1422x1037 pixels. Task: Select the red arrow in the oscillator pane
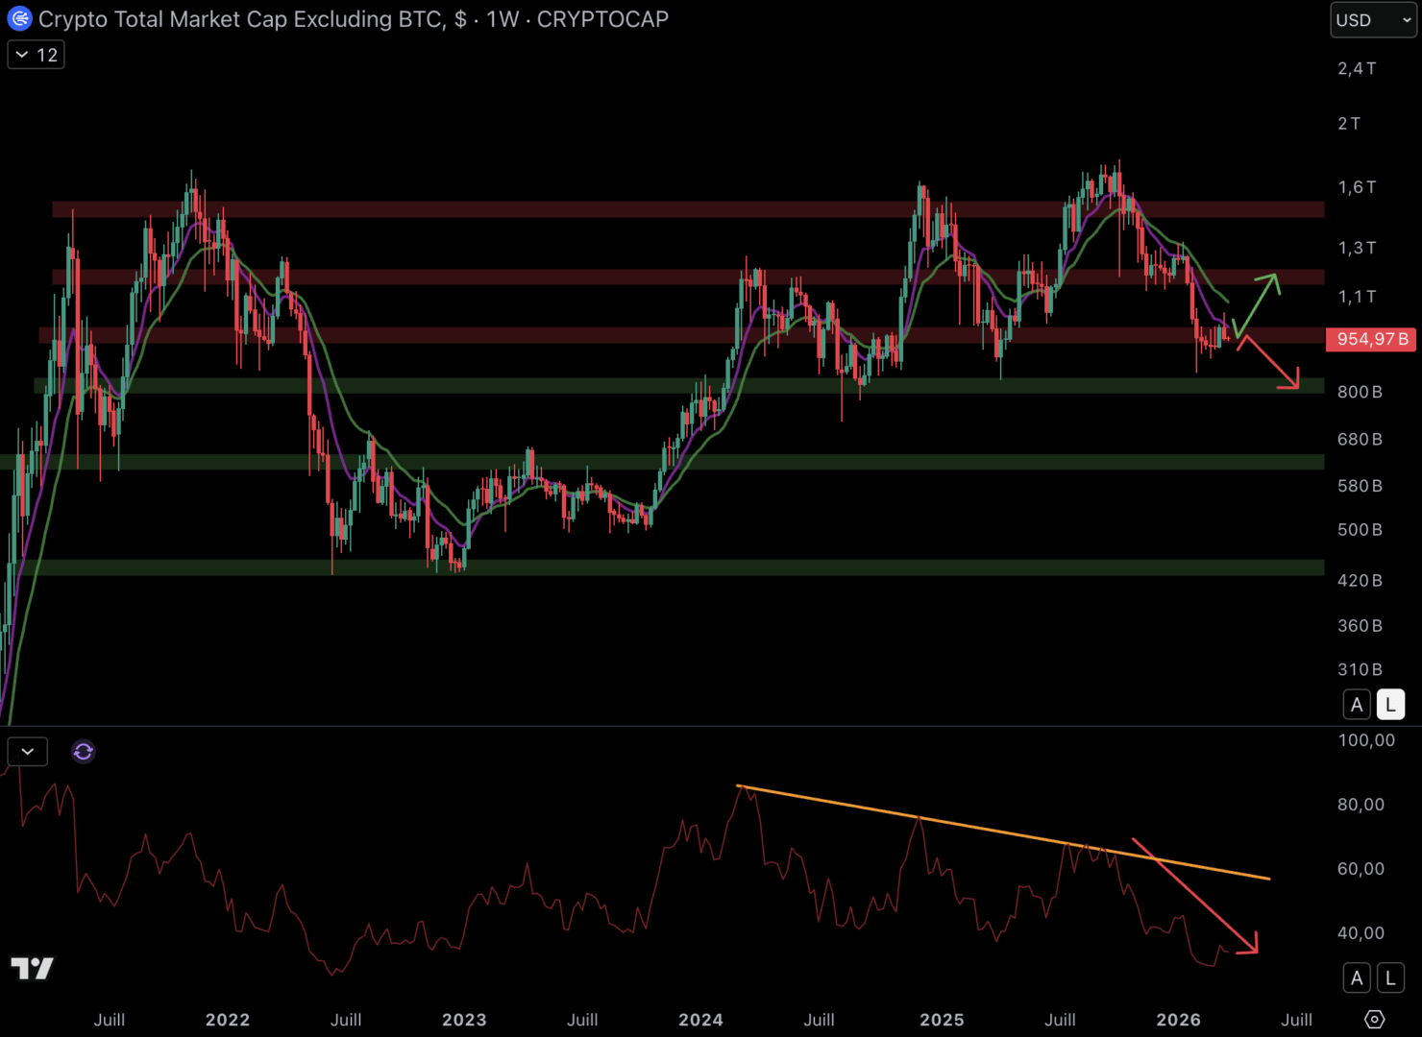1196,898
